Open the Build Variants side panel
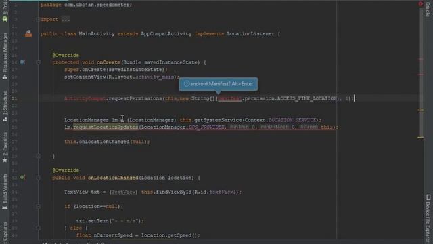The width and height of the screenshot is (433, 244). 5,188
